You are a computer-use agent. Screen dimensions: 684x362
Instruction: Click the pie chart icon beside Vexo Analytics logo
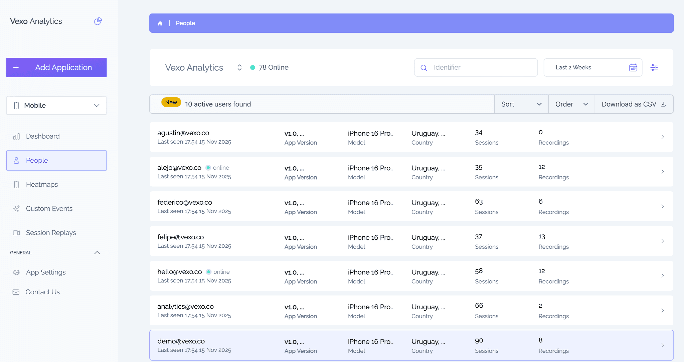[98, 21]
